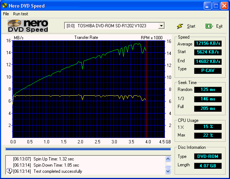The image size is (230, 179).
Task: Click the red end-of-disc marker line on graph
Action: click(x=146, y=89)
